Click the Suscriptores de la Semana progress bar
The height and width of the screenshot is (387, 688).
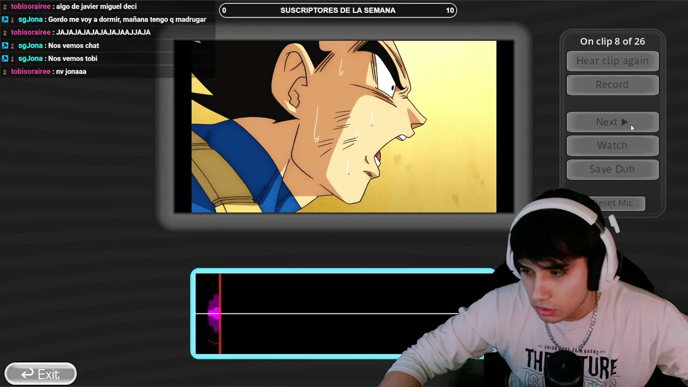(338, 10)
